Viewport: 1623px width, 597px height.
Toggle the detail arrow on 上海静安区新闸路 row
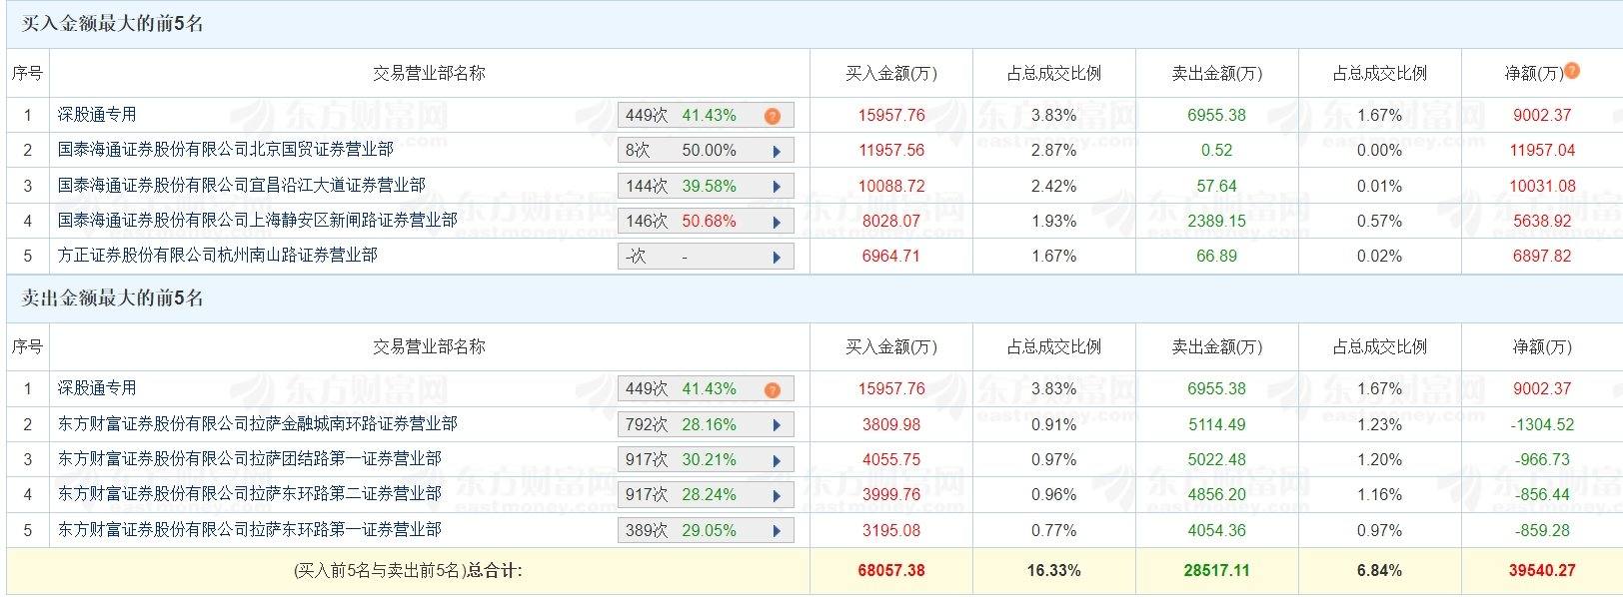coord(777,220)
